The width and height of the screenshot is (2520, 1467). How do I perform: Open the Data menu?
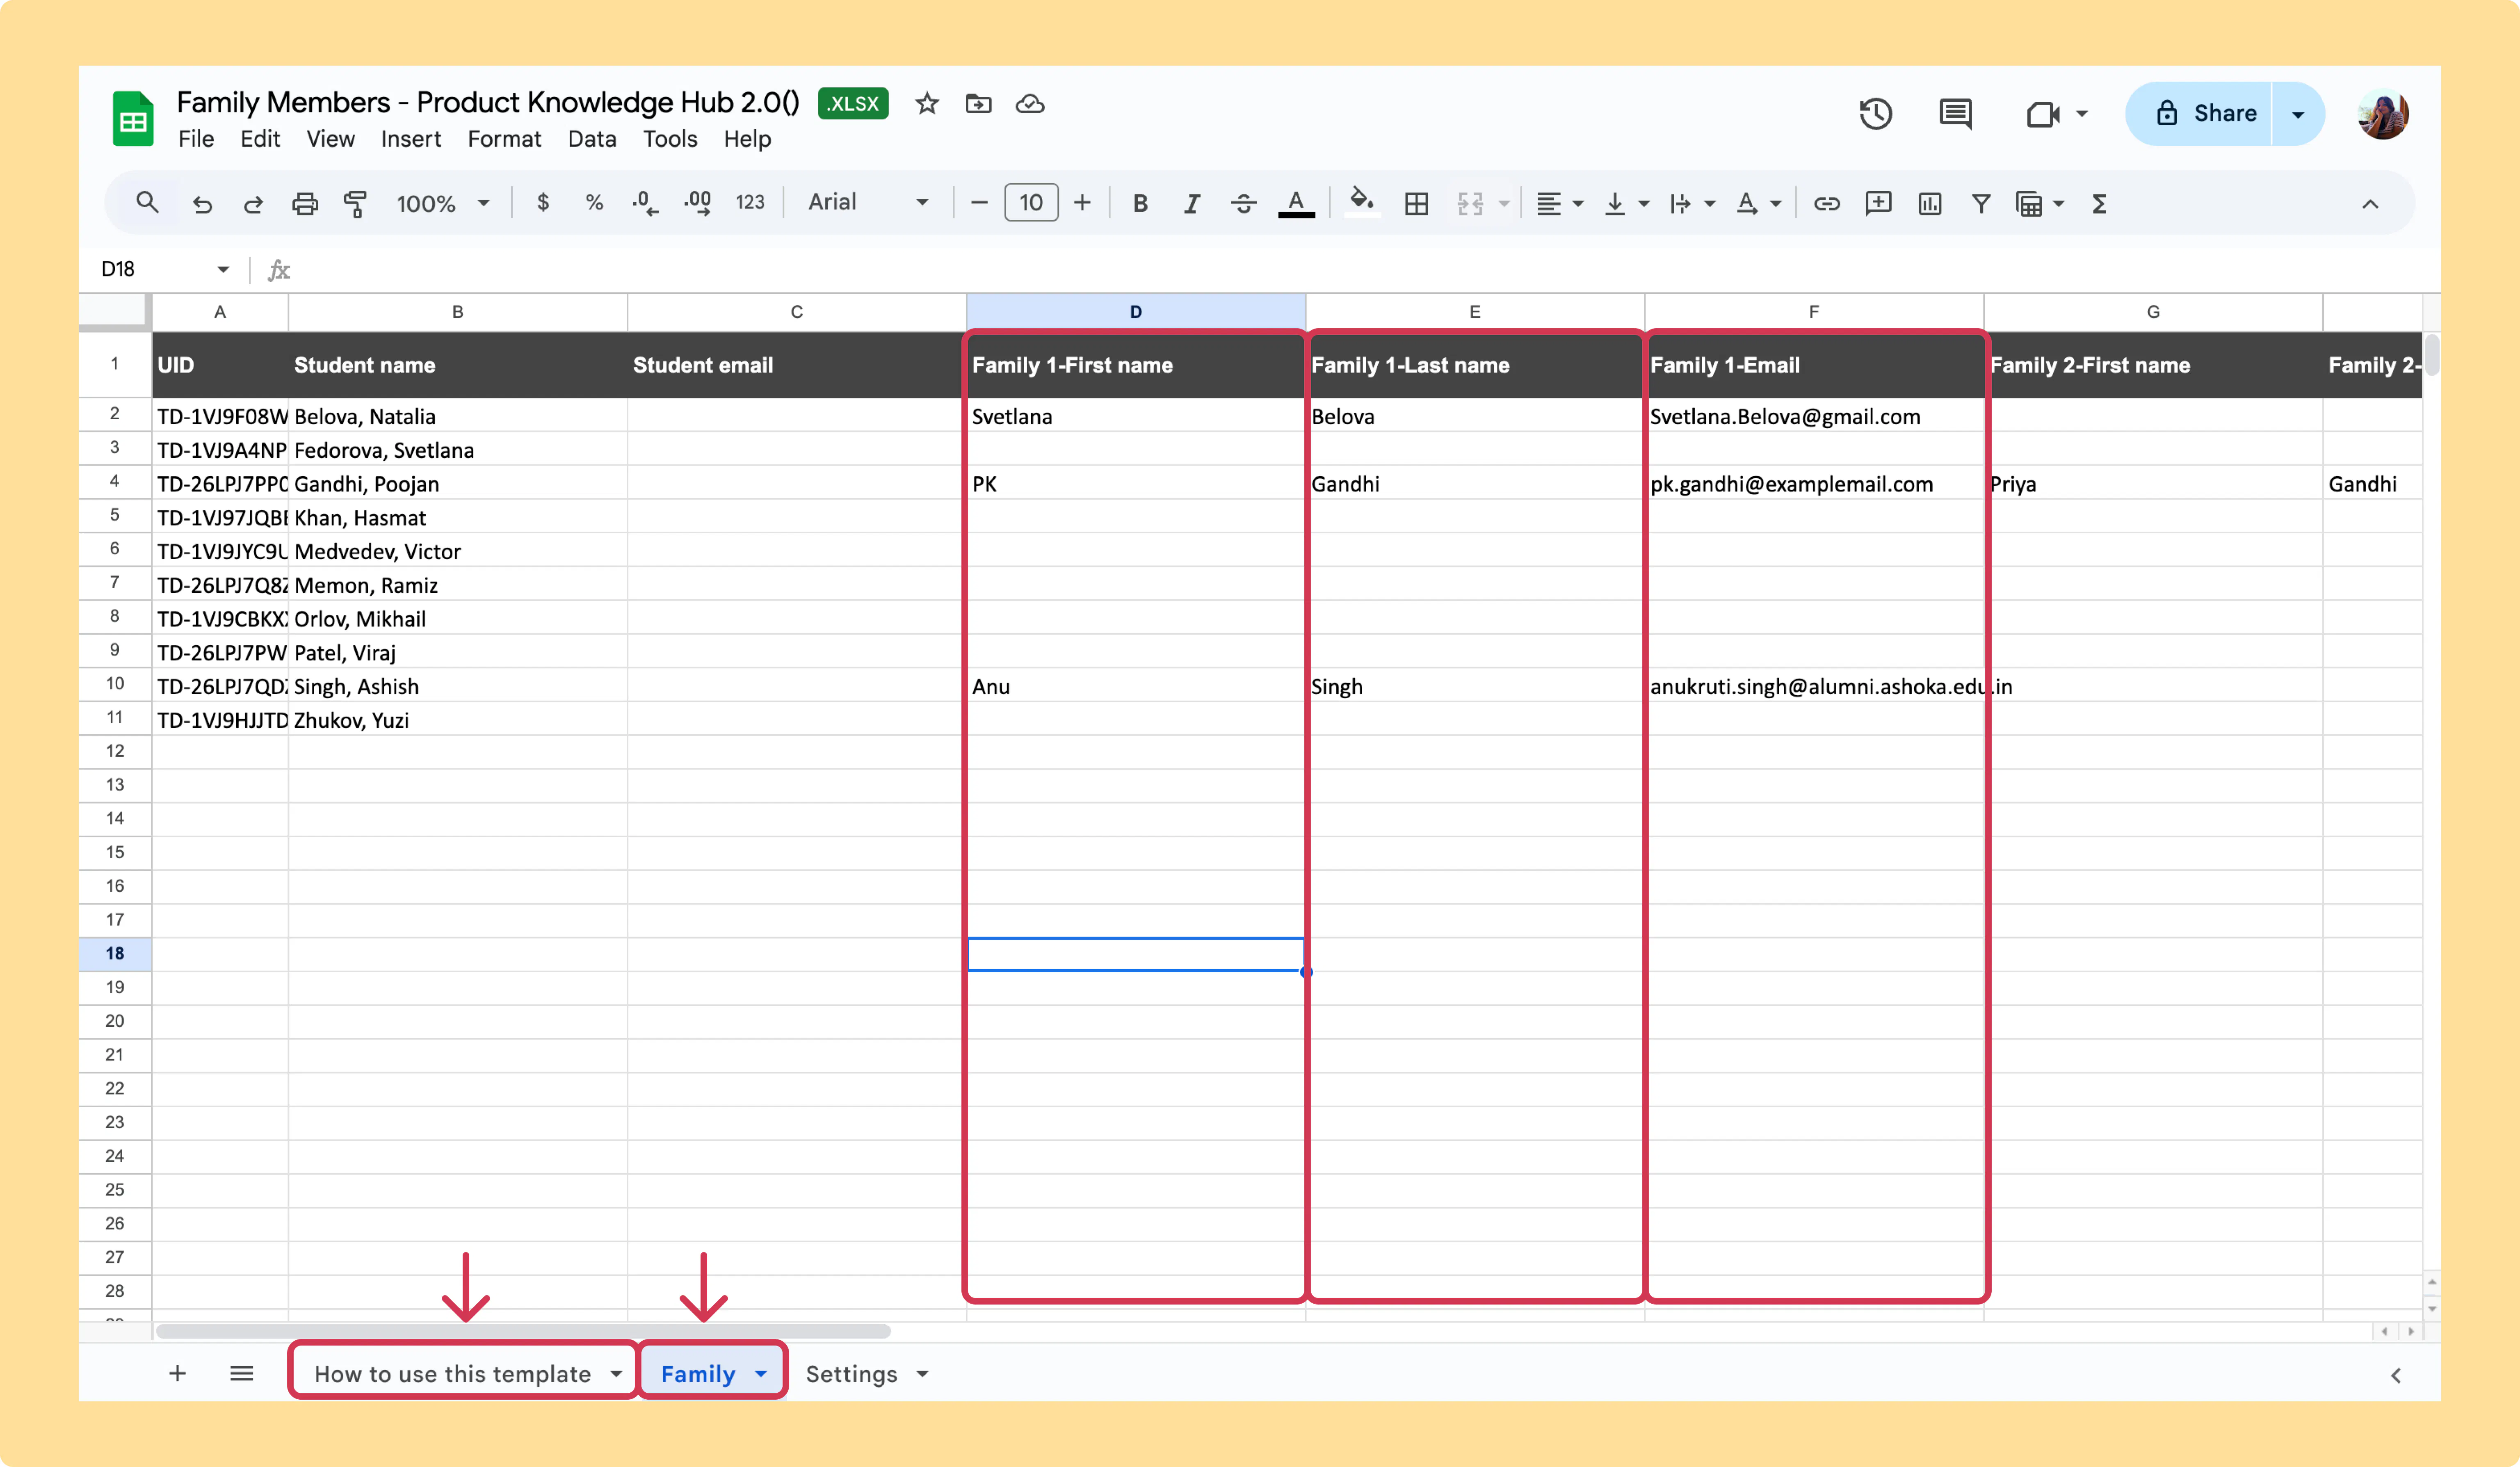[x=592, y=139]
